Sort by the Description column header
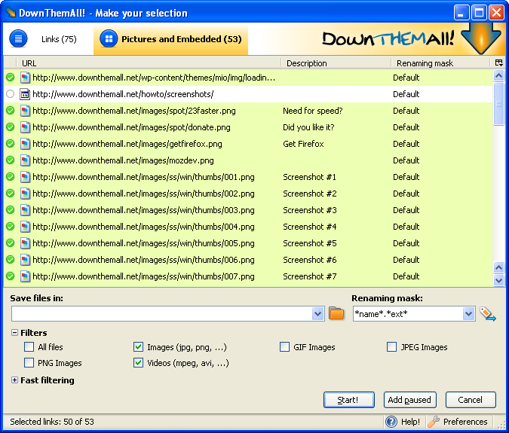The image size is (509, 433). coord(336,63)
